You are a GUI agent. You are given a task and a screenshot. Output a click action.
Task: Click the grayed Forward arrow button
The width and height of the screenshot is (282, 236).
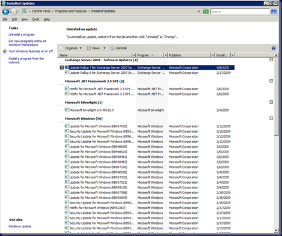14,11
